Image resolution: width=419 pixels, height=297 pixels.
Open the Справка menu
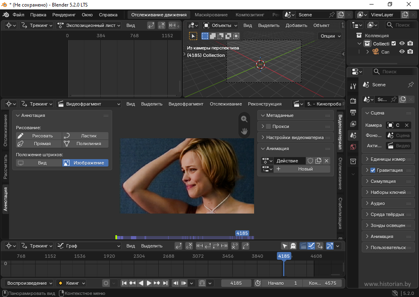pos(108,15)
